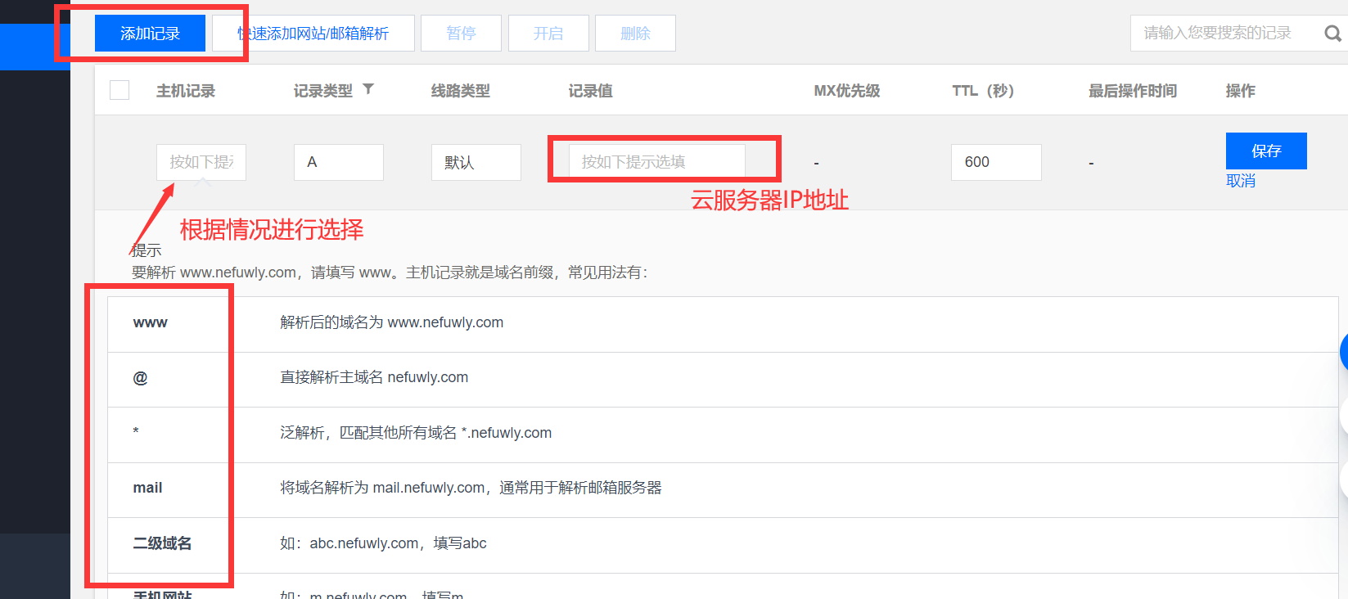Click the TTL field showing 600
Image resolution: width=1348 pixels, height=599 pixels.
tap(996, 162)
